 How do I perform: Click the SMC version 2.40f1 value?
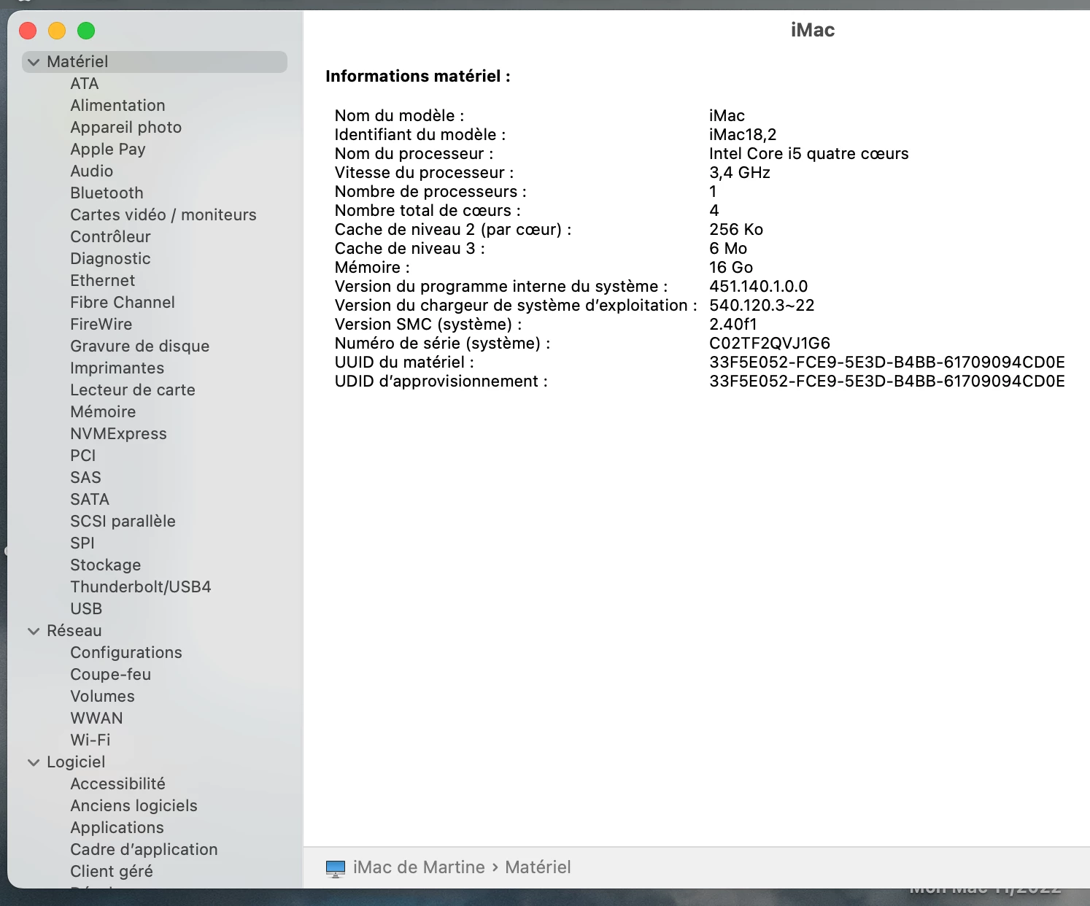click(x=733, y=325)
